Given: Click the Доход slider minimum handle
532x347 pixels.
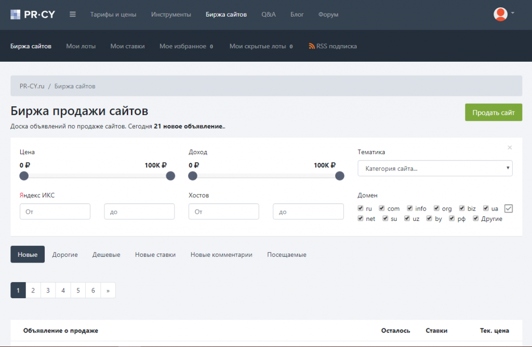Looking at the screenshot, I should (193, 176).
